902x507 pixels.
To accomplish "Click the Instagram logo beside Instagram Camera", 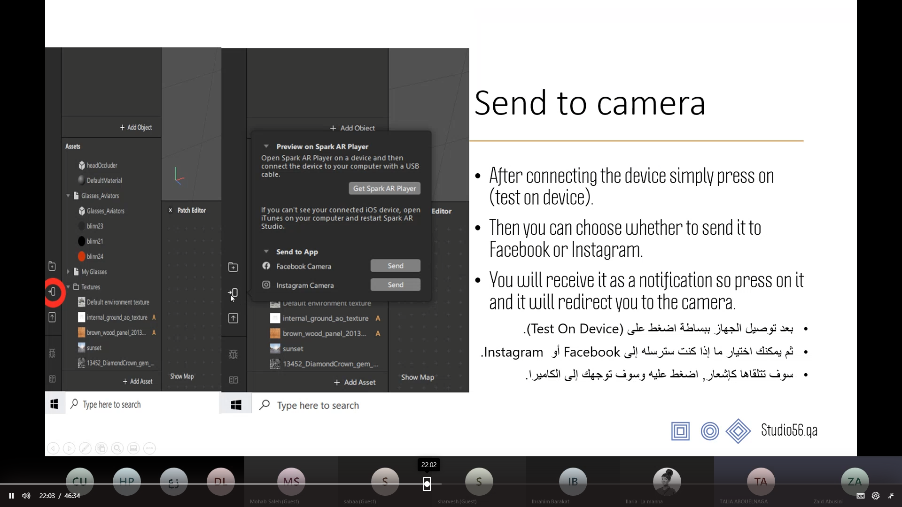I will (266, 285).
